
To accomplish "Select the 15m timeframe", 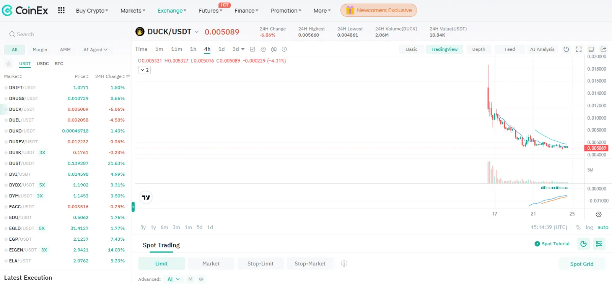I will pos(176,49).
